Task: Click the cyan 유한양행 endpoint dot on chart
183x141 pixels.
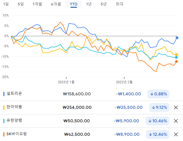Action: coord(176,57)
